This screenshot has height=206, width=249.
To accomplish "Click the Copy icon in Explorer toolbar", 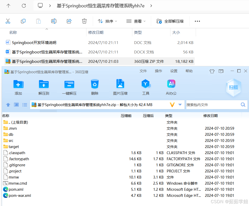I will click(23, 21).
